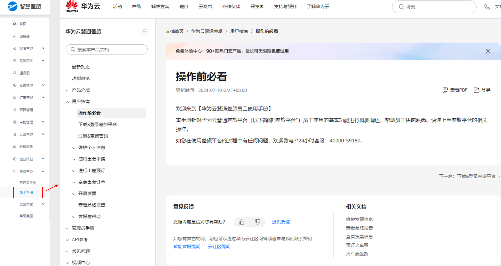Open 注册&重置密码 in the doc tree
The height and width of the screenshot is (266, 501).
point(93,136)
